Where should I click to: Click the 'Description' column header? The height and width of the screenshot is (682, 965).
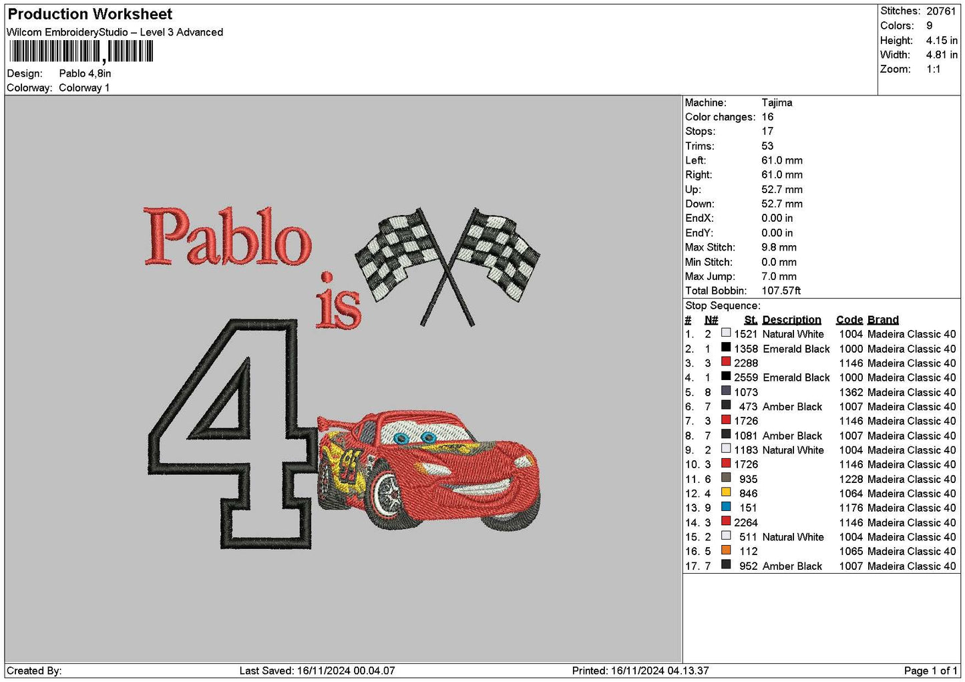click(x=791, y=320)
